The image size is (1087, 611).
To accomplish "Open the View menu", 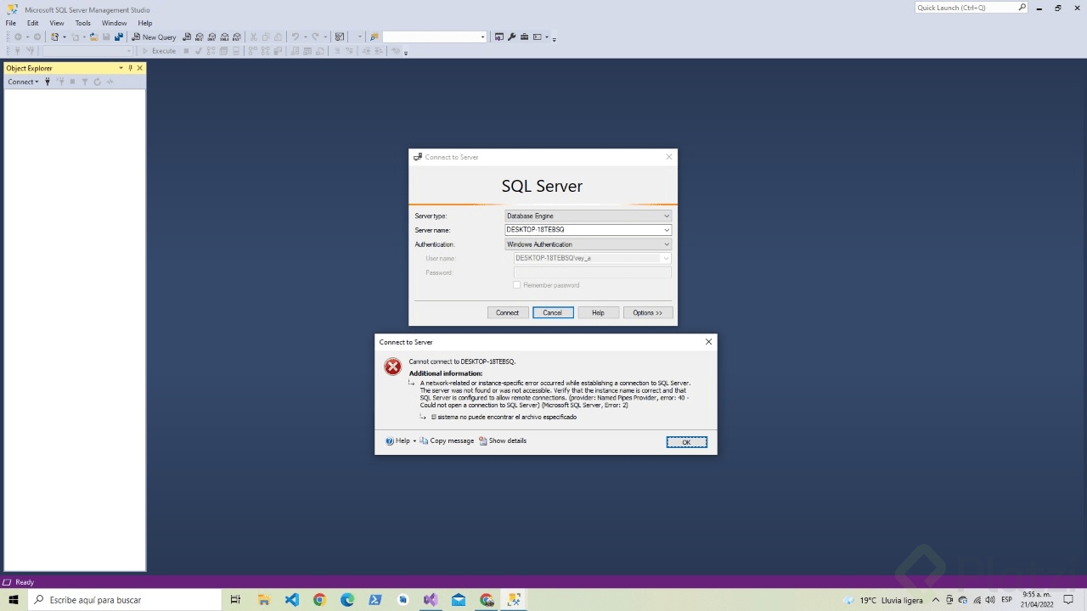I will [x=57, y=23].
